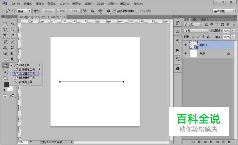Screen dimensions: 238x145
Task: Open the 不透明度 slider arrow
Action: (x=233, y=31)
